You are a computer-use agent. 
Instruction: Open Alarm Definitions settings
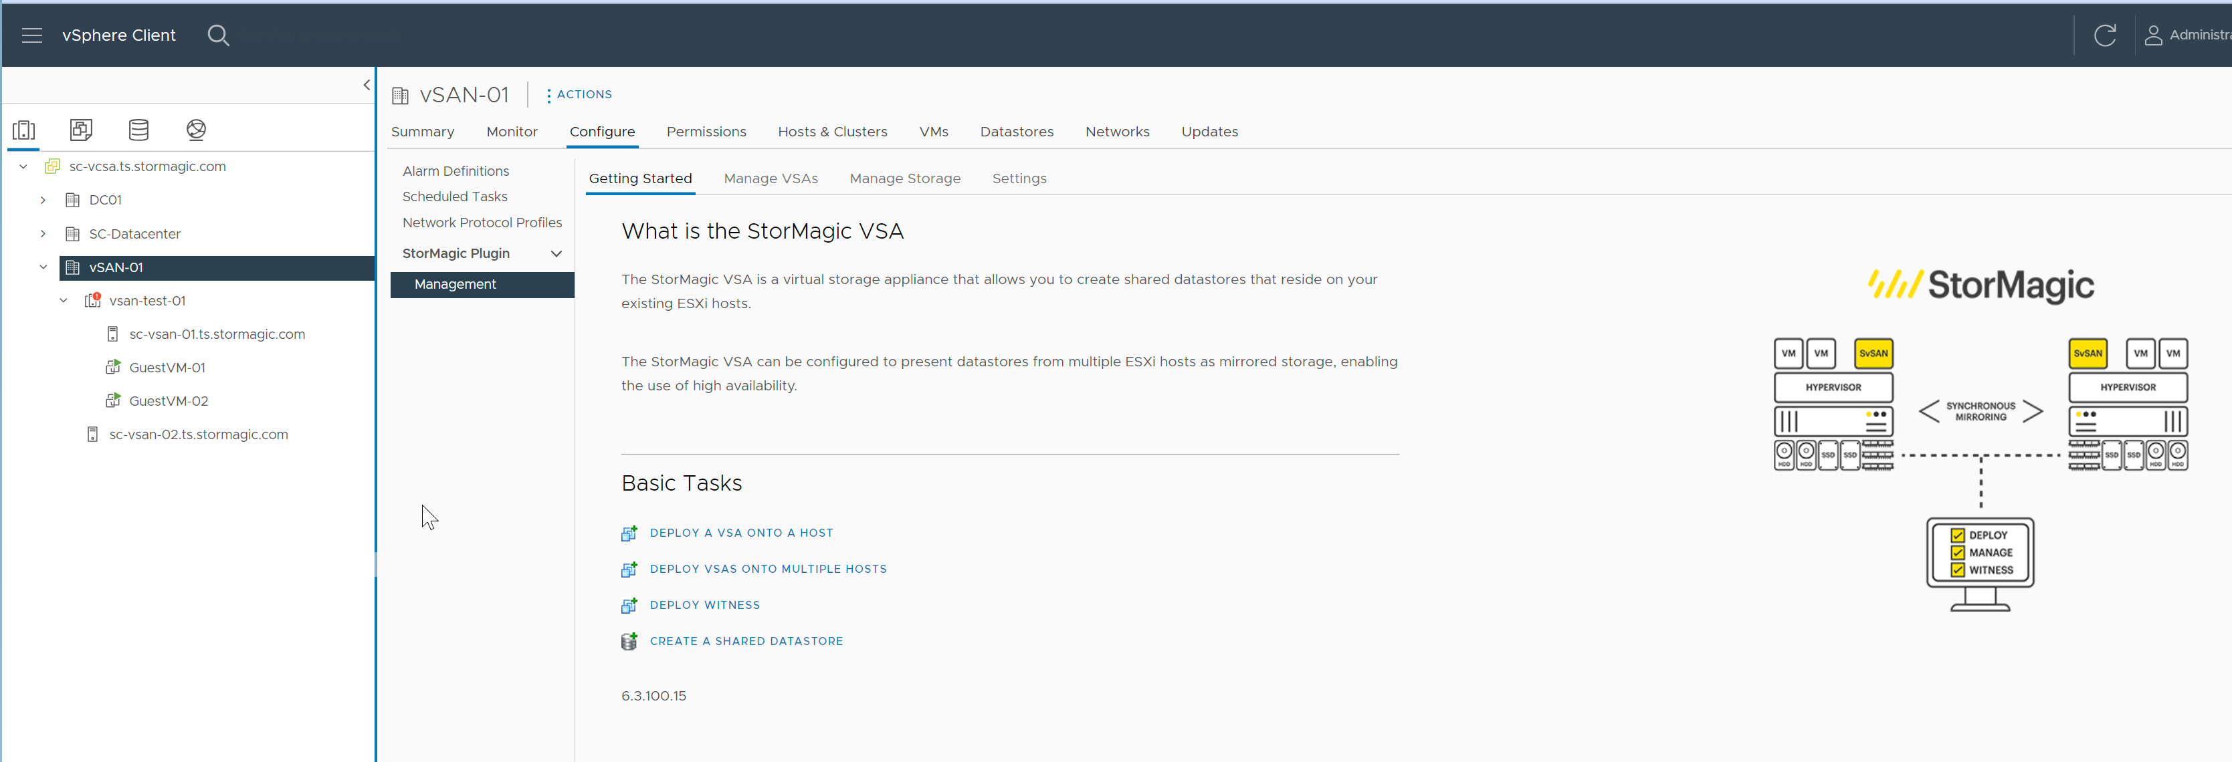point(455,171)
